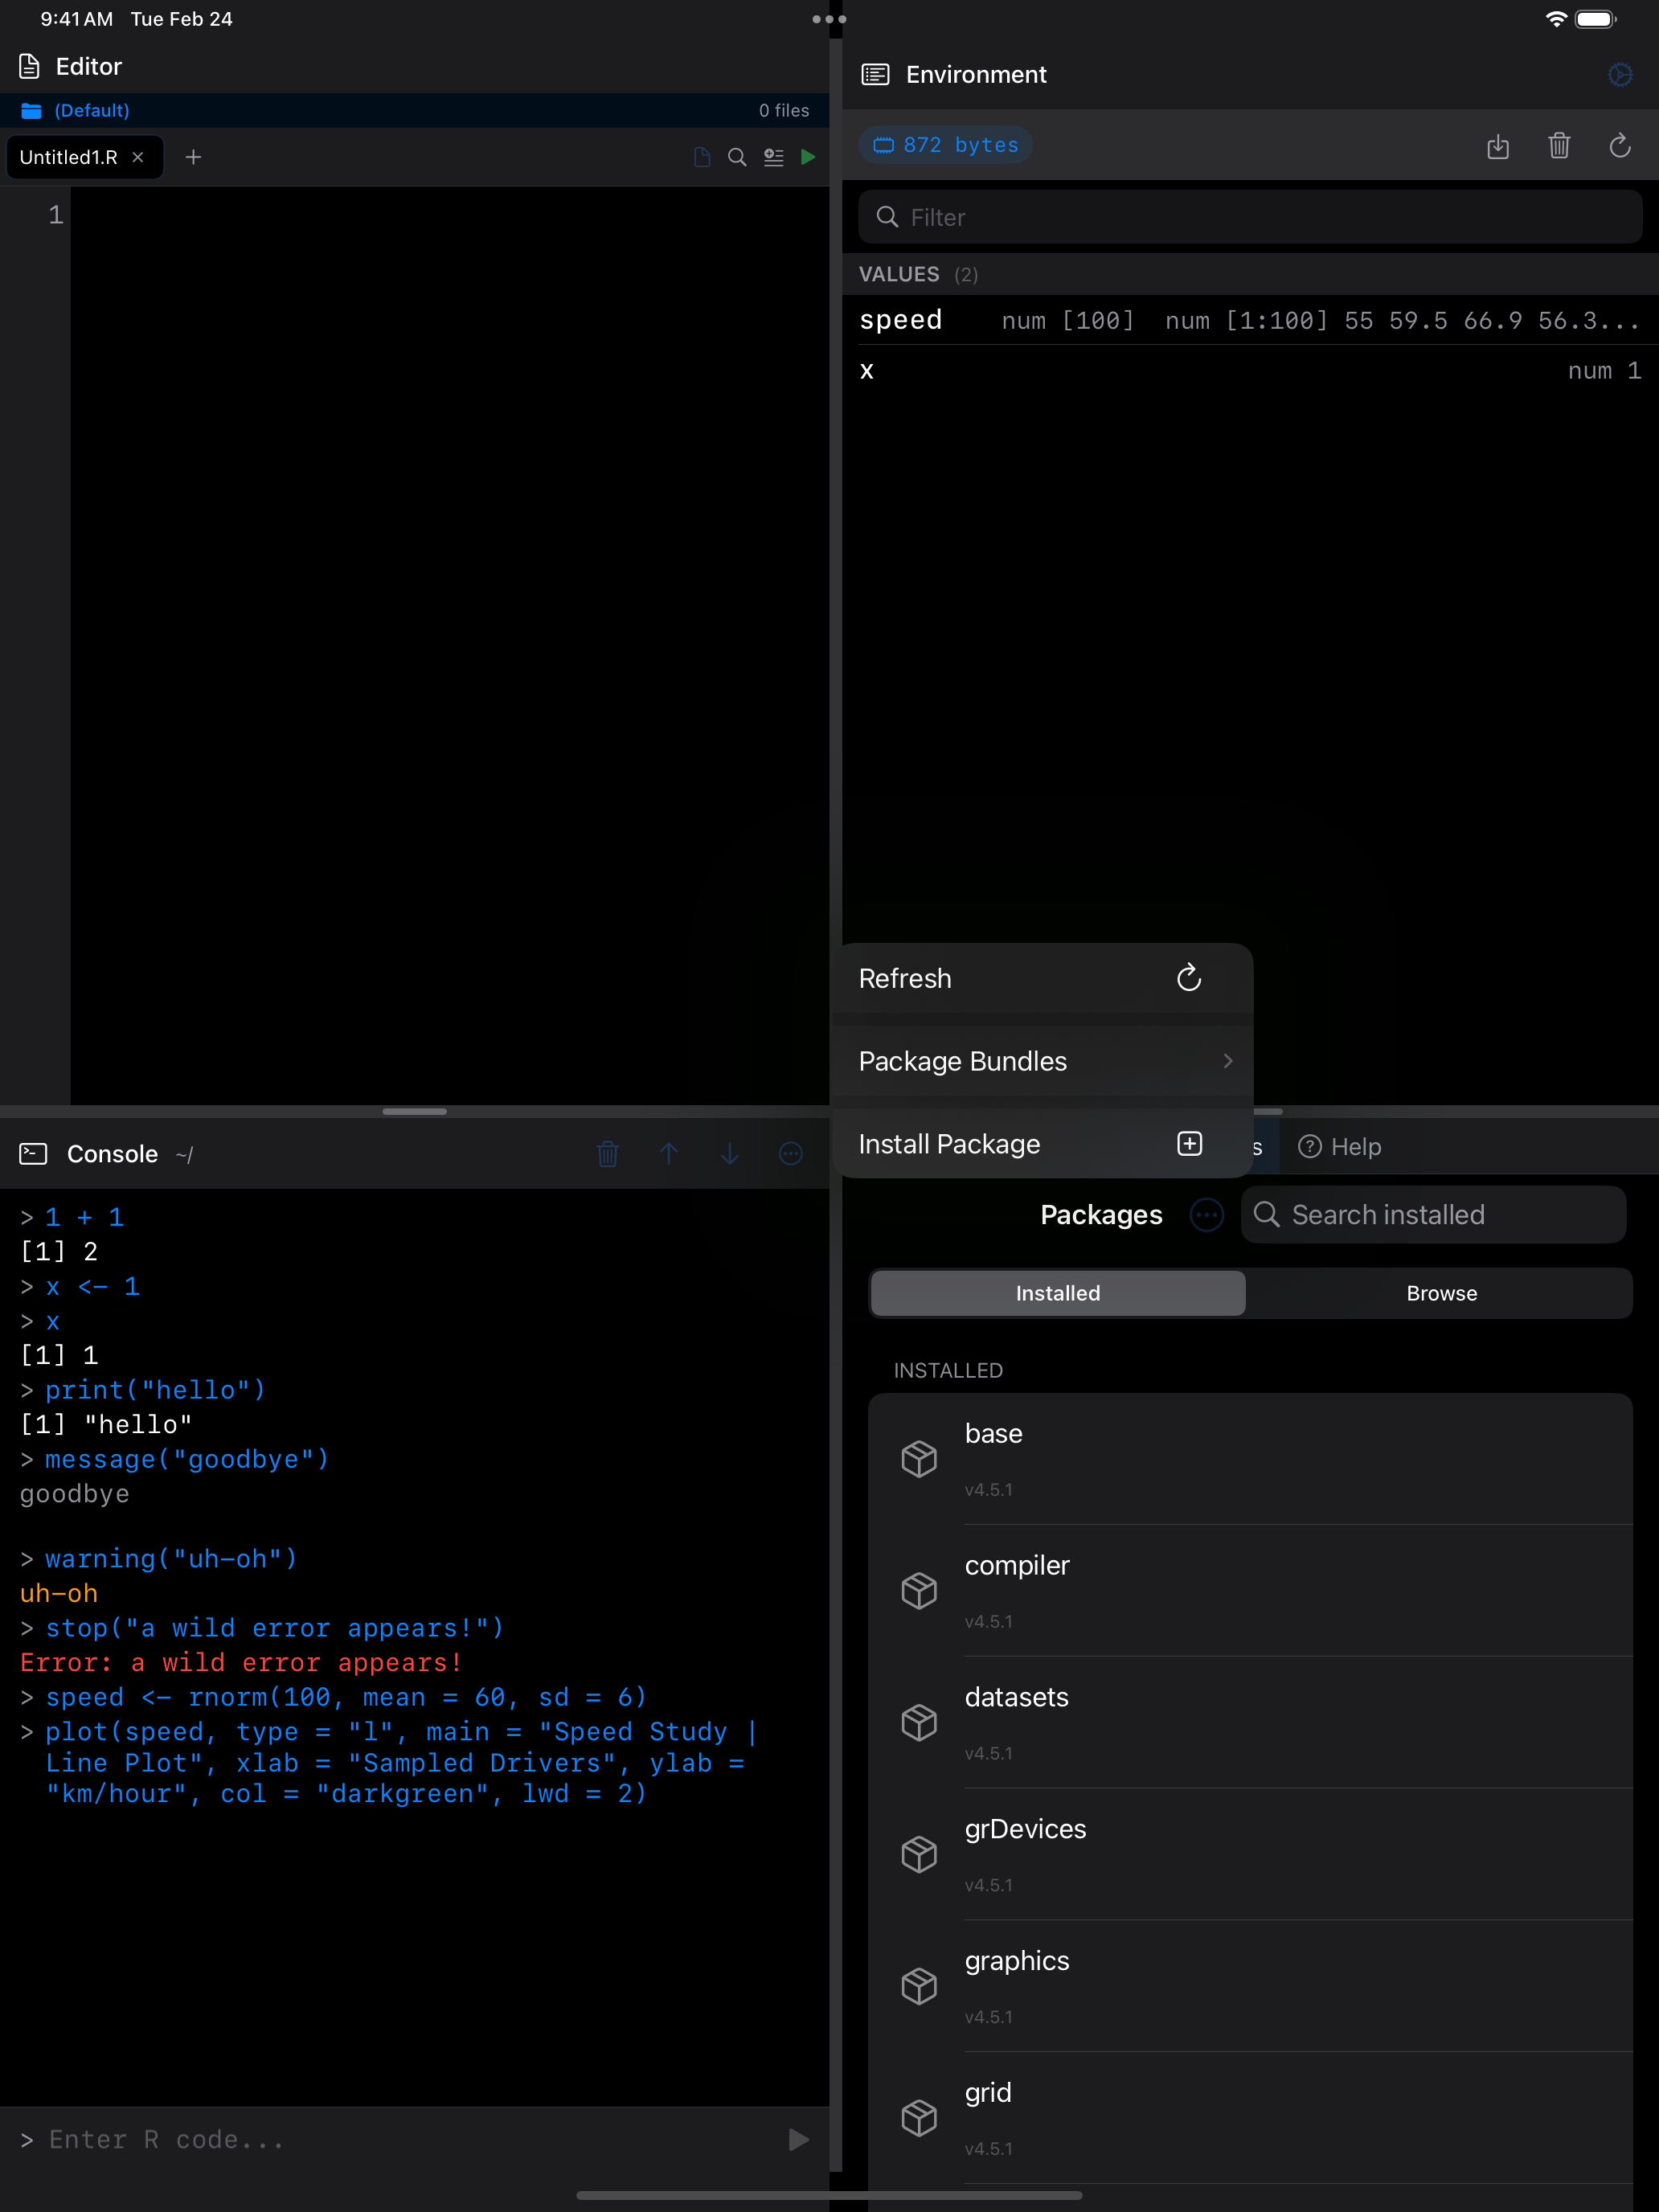
Task: Open the console options ellipsis icon
Action: coord(791,1154)
